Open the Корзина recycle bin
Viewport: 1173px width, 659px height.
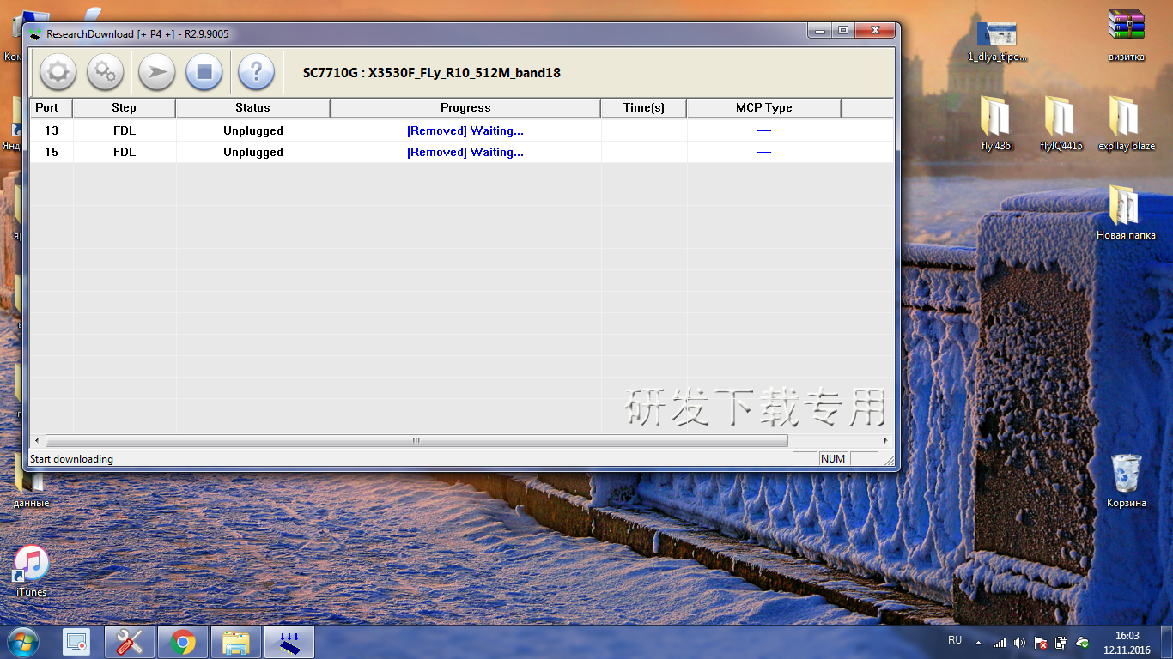[1126, 481]
